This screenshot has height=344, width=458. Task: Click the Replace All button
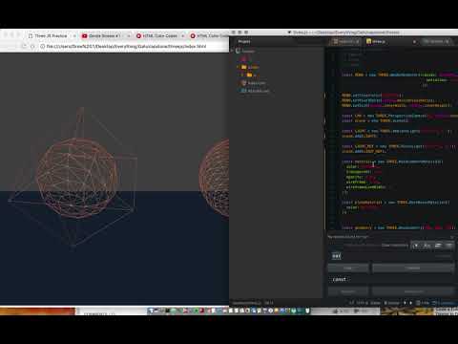(413, 291)
